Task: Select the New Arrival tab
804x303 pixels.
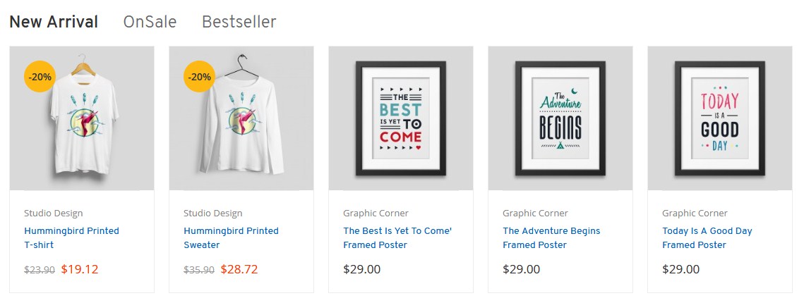Action: [x=54, y=22]
